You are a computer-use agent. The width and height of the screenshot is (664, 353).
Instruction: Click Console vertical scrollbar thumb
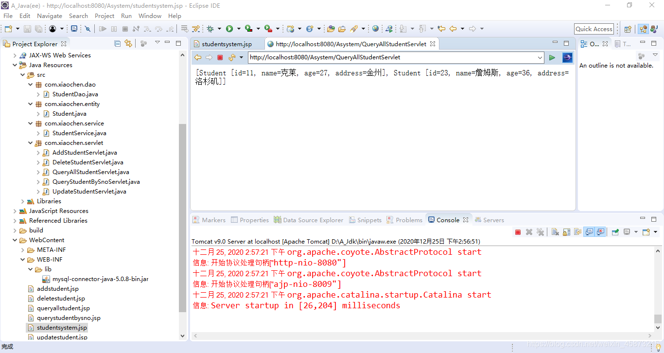coord(658,318)
